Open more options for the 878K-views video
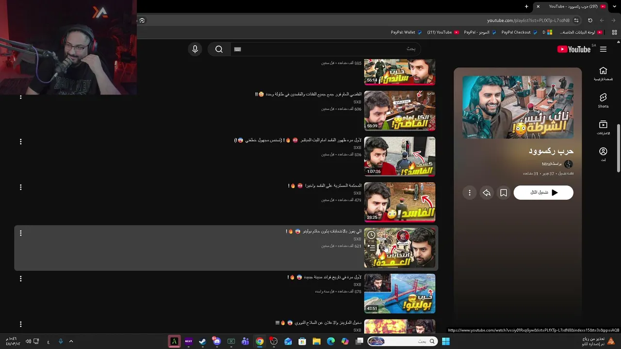621x349 pixels. click(20, 279)
